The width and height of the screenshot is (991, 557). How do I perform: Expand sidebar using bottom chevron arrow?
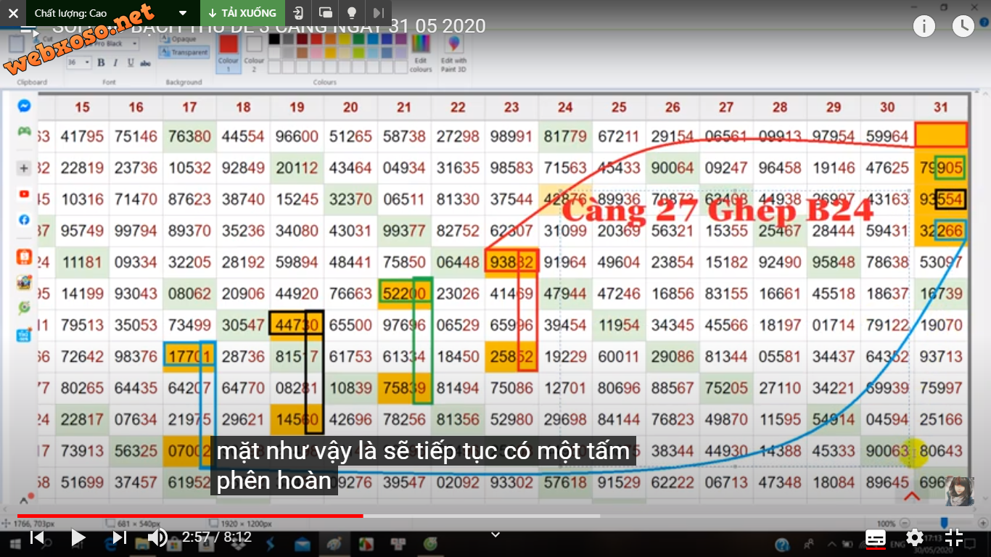(24, 500)
